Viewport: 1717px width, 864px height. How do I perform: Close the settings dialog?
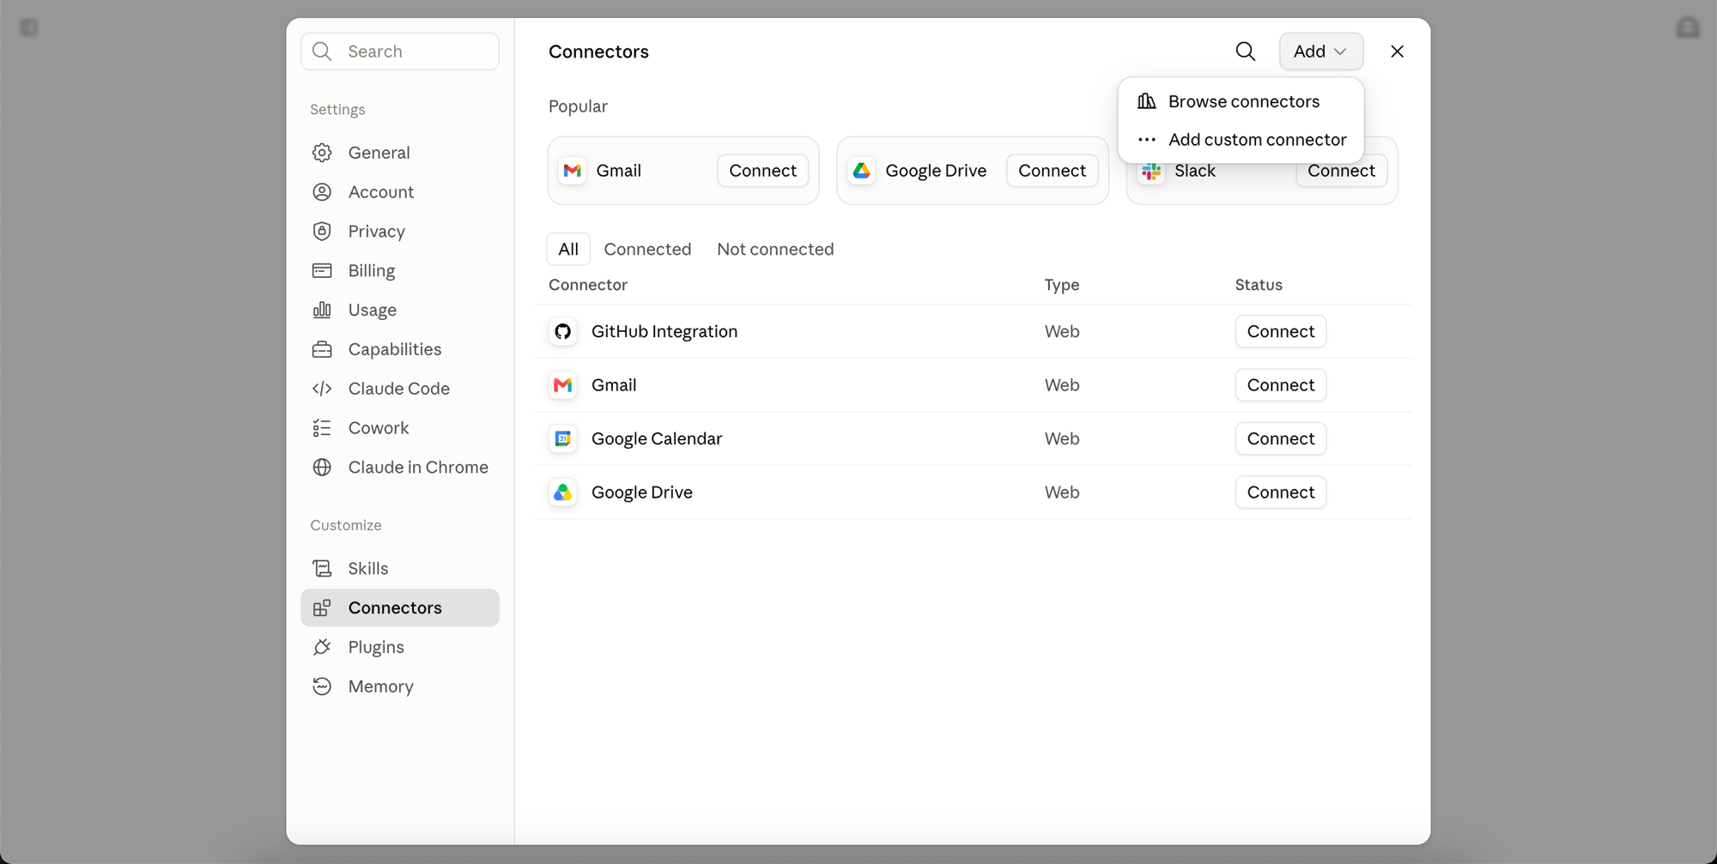click(x=1397, y=51)
